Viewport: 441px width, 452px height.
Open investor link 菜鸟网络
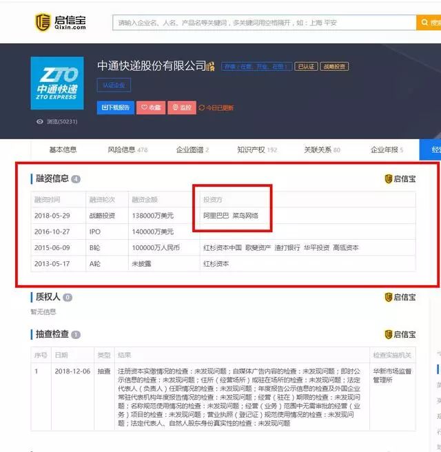(245, 216)
